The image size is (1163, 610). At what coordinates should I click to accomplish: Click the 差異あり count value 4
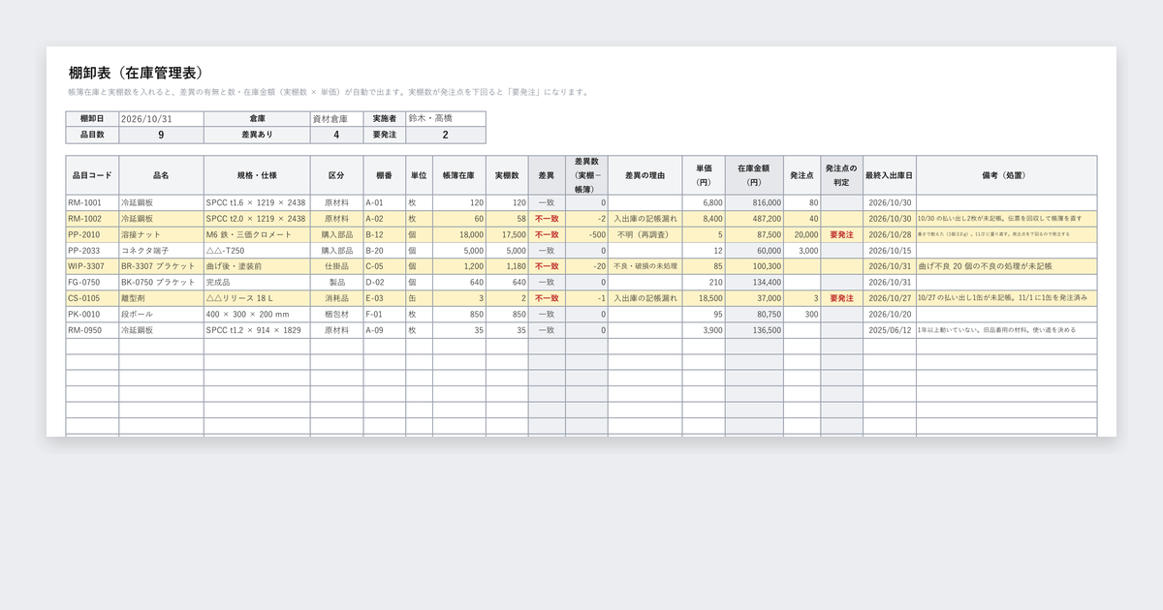[x=336, y=136]
